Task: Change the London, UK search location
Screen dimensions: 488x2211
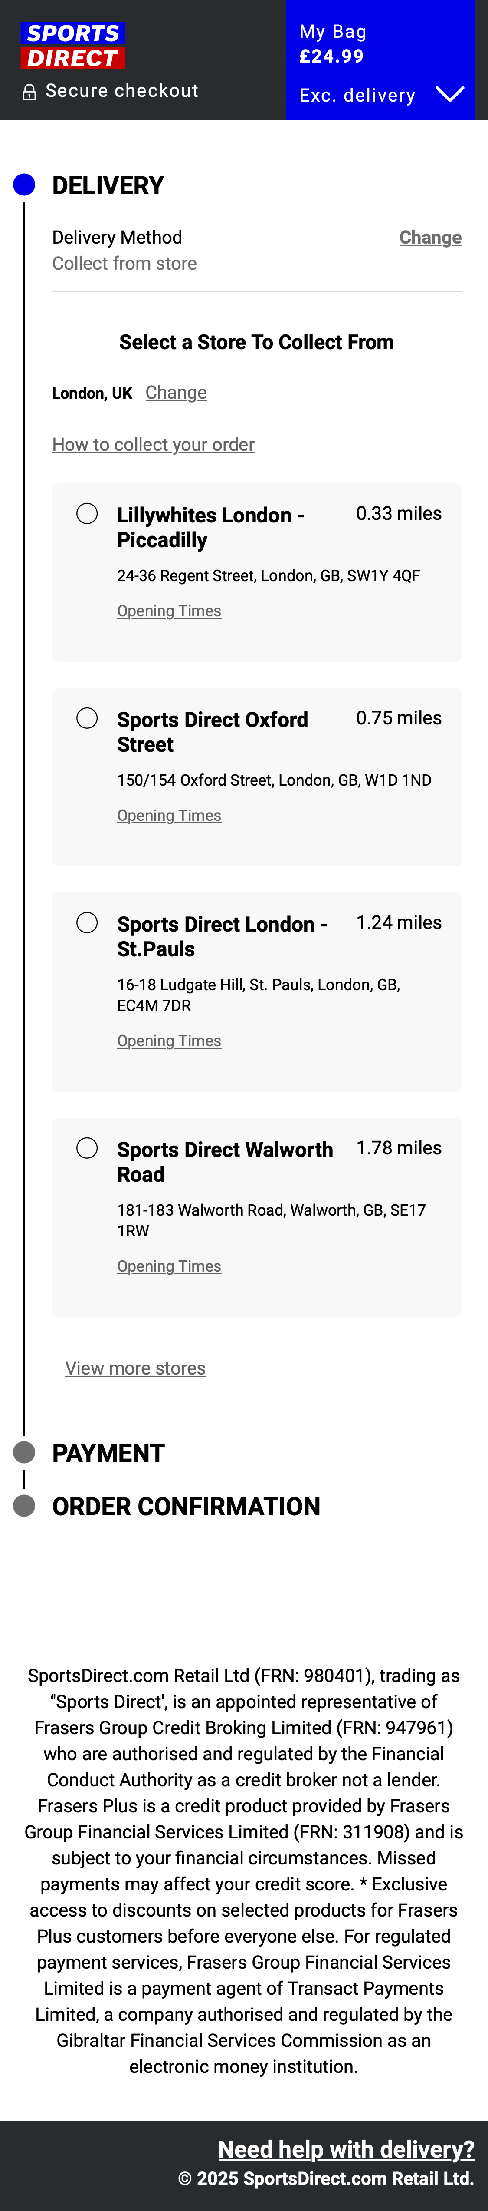Action: 176,392
